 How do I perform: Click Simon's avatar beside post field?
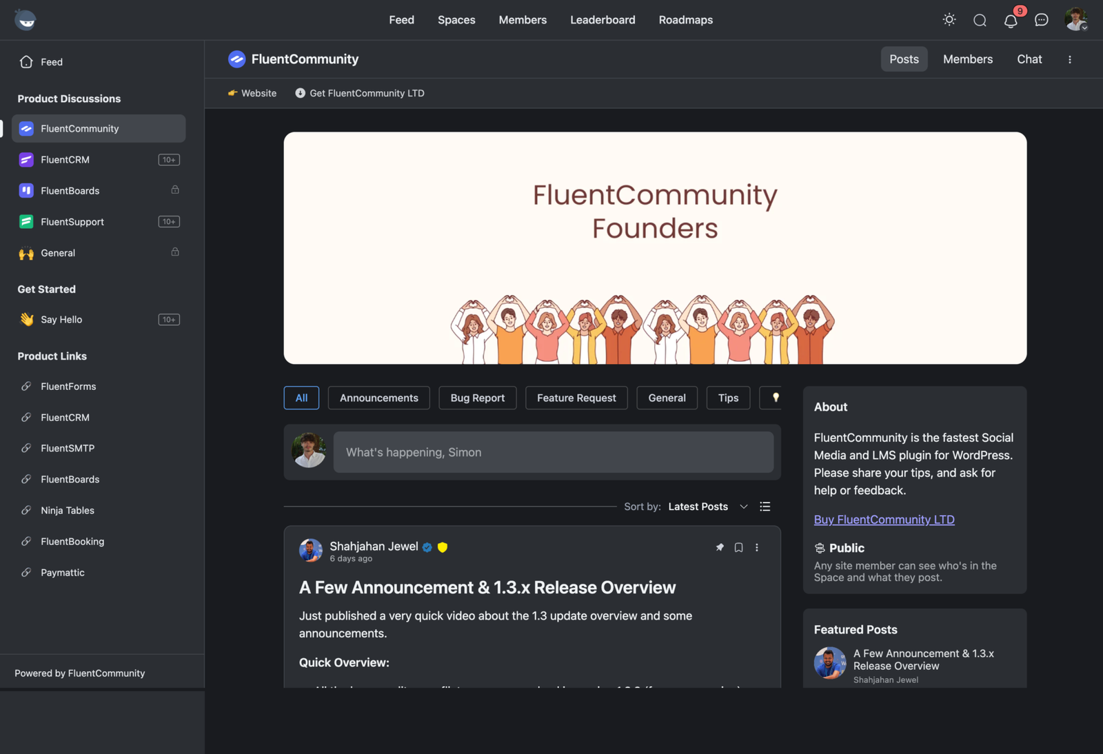click(309, 451)
